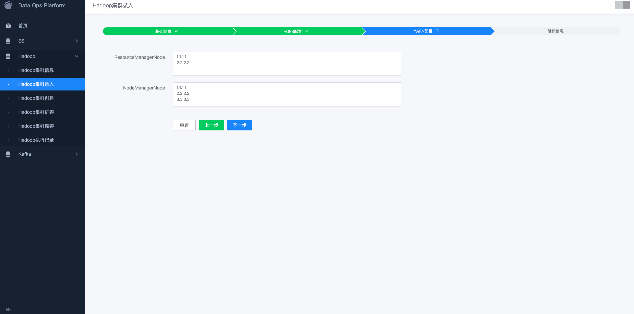Open Hadoop集群扩容 in the sidebar
The width and height of the screenshot is (634, 314).
click(42, 112)
